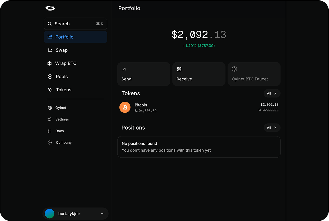Click the bcrt...ykjmr wallet address

[69, 214]
